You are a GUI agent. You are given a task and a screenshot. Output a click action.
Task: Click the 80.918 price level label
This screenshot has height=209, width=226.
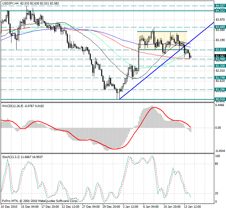[220, 99]
